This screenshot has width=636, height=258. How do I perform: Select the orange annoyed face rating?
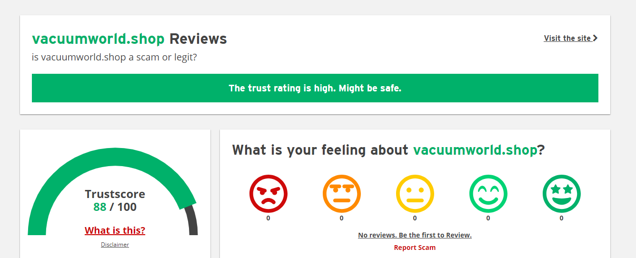point(342,194)
